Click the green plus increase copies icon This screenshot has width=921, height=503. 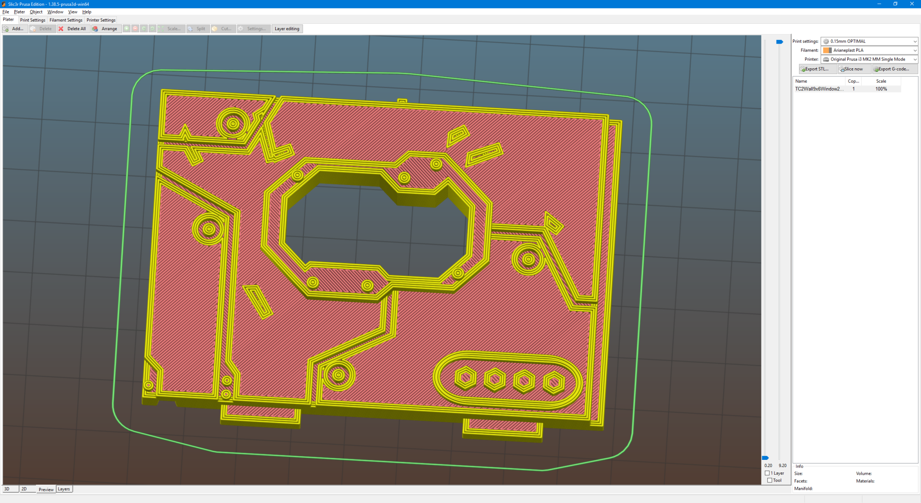coord(127,29)
